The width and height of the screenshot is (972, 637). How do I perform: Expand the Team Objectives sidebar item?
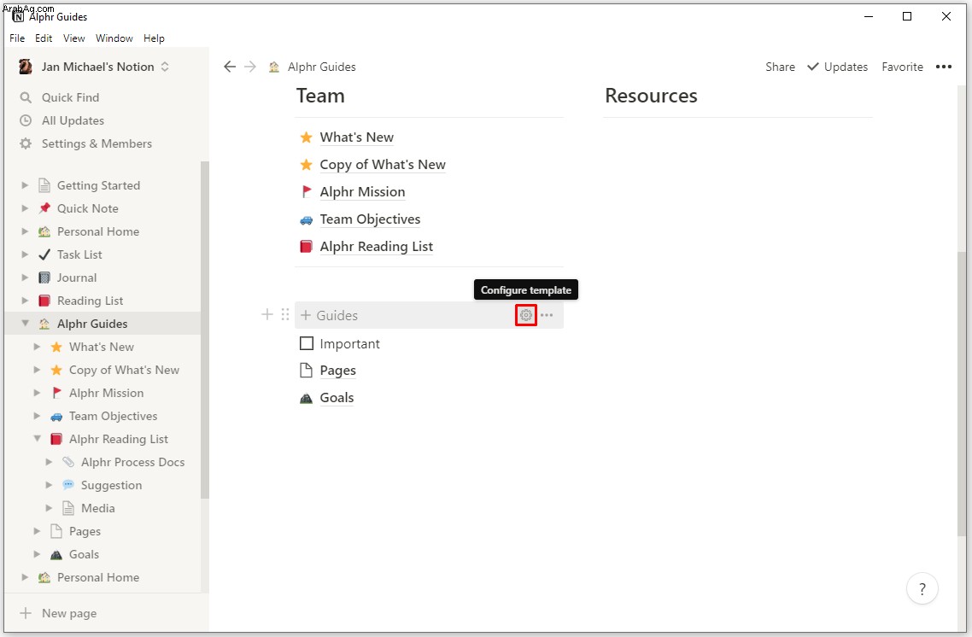(x=38, y=415)
